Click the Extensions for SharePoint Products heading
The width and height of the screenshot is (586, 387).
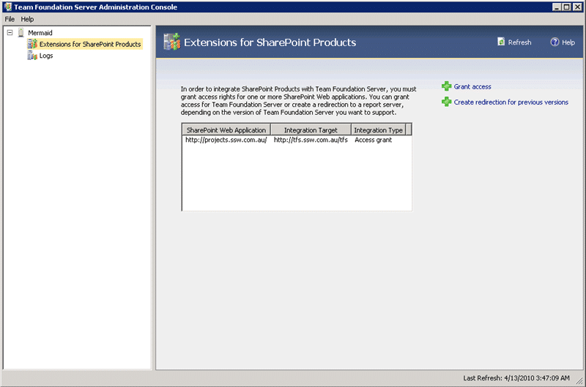click(270, 42)
